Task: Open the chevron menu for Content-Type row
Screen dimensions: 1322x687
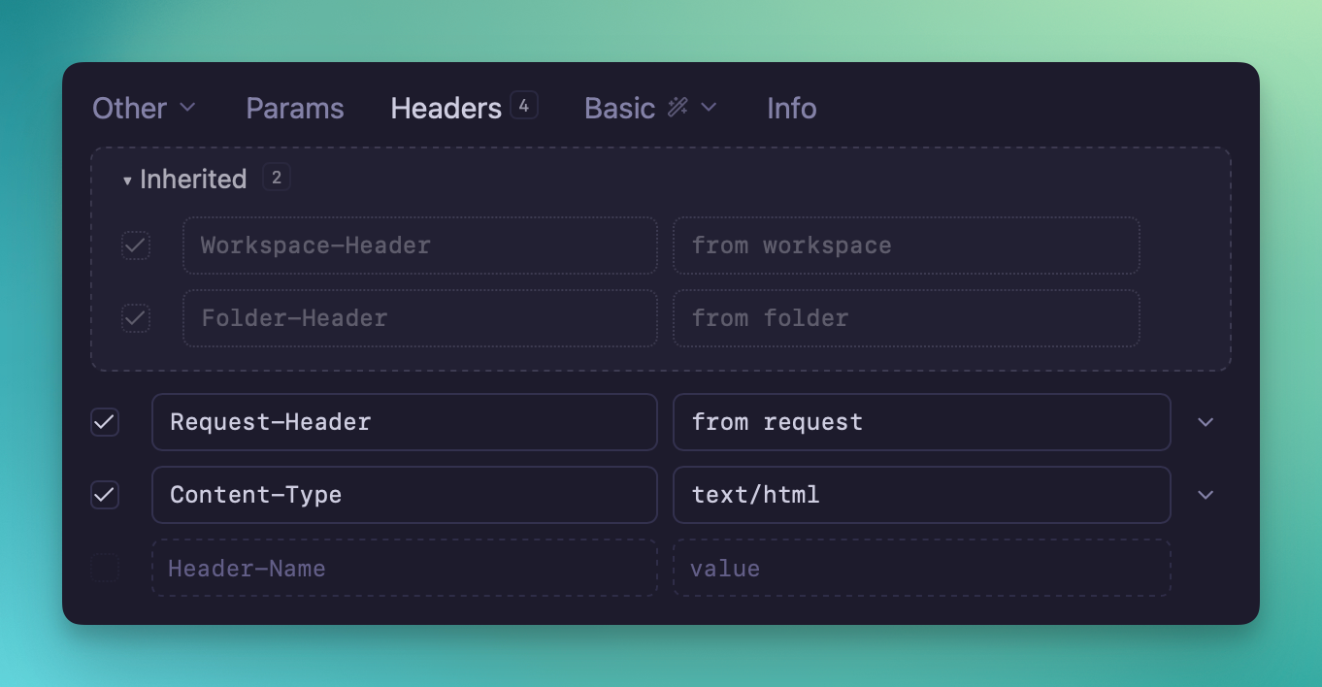Action: click(x=1206, y=495)
